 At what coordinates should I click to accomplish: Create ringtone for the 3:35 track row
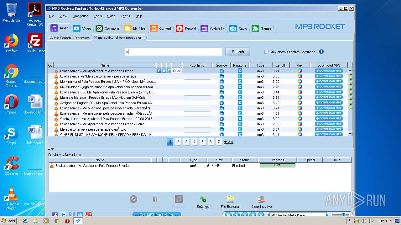pyautogui.click(x=240, y=76)
